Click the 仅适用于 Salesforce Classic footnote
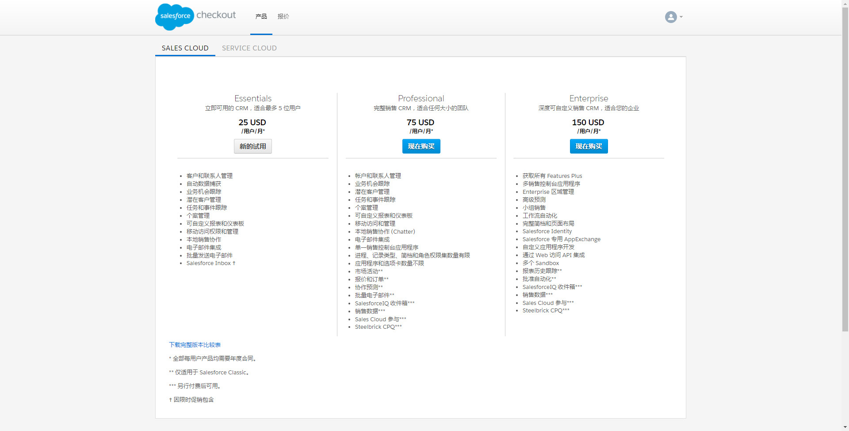 tap(209, 373)
